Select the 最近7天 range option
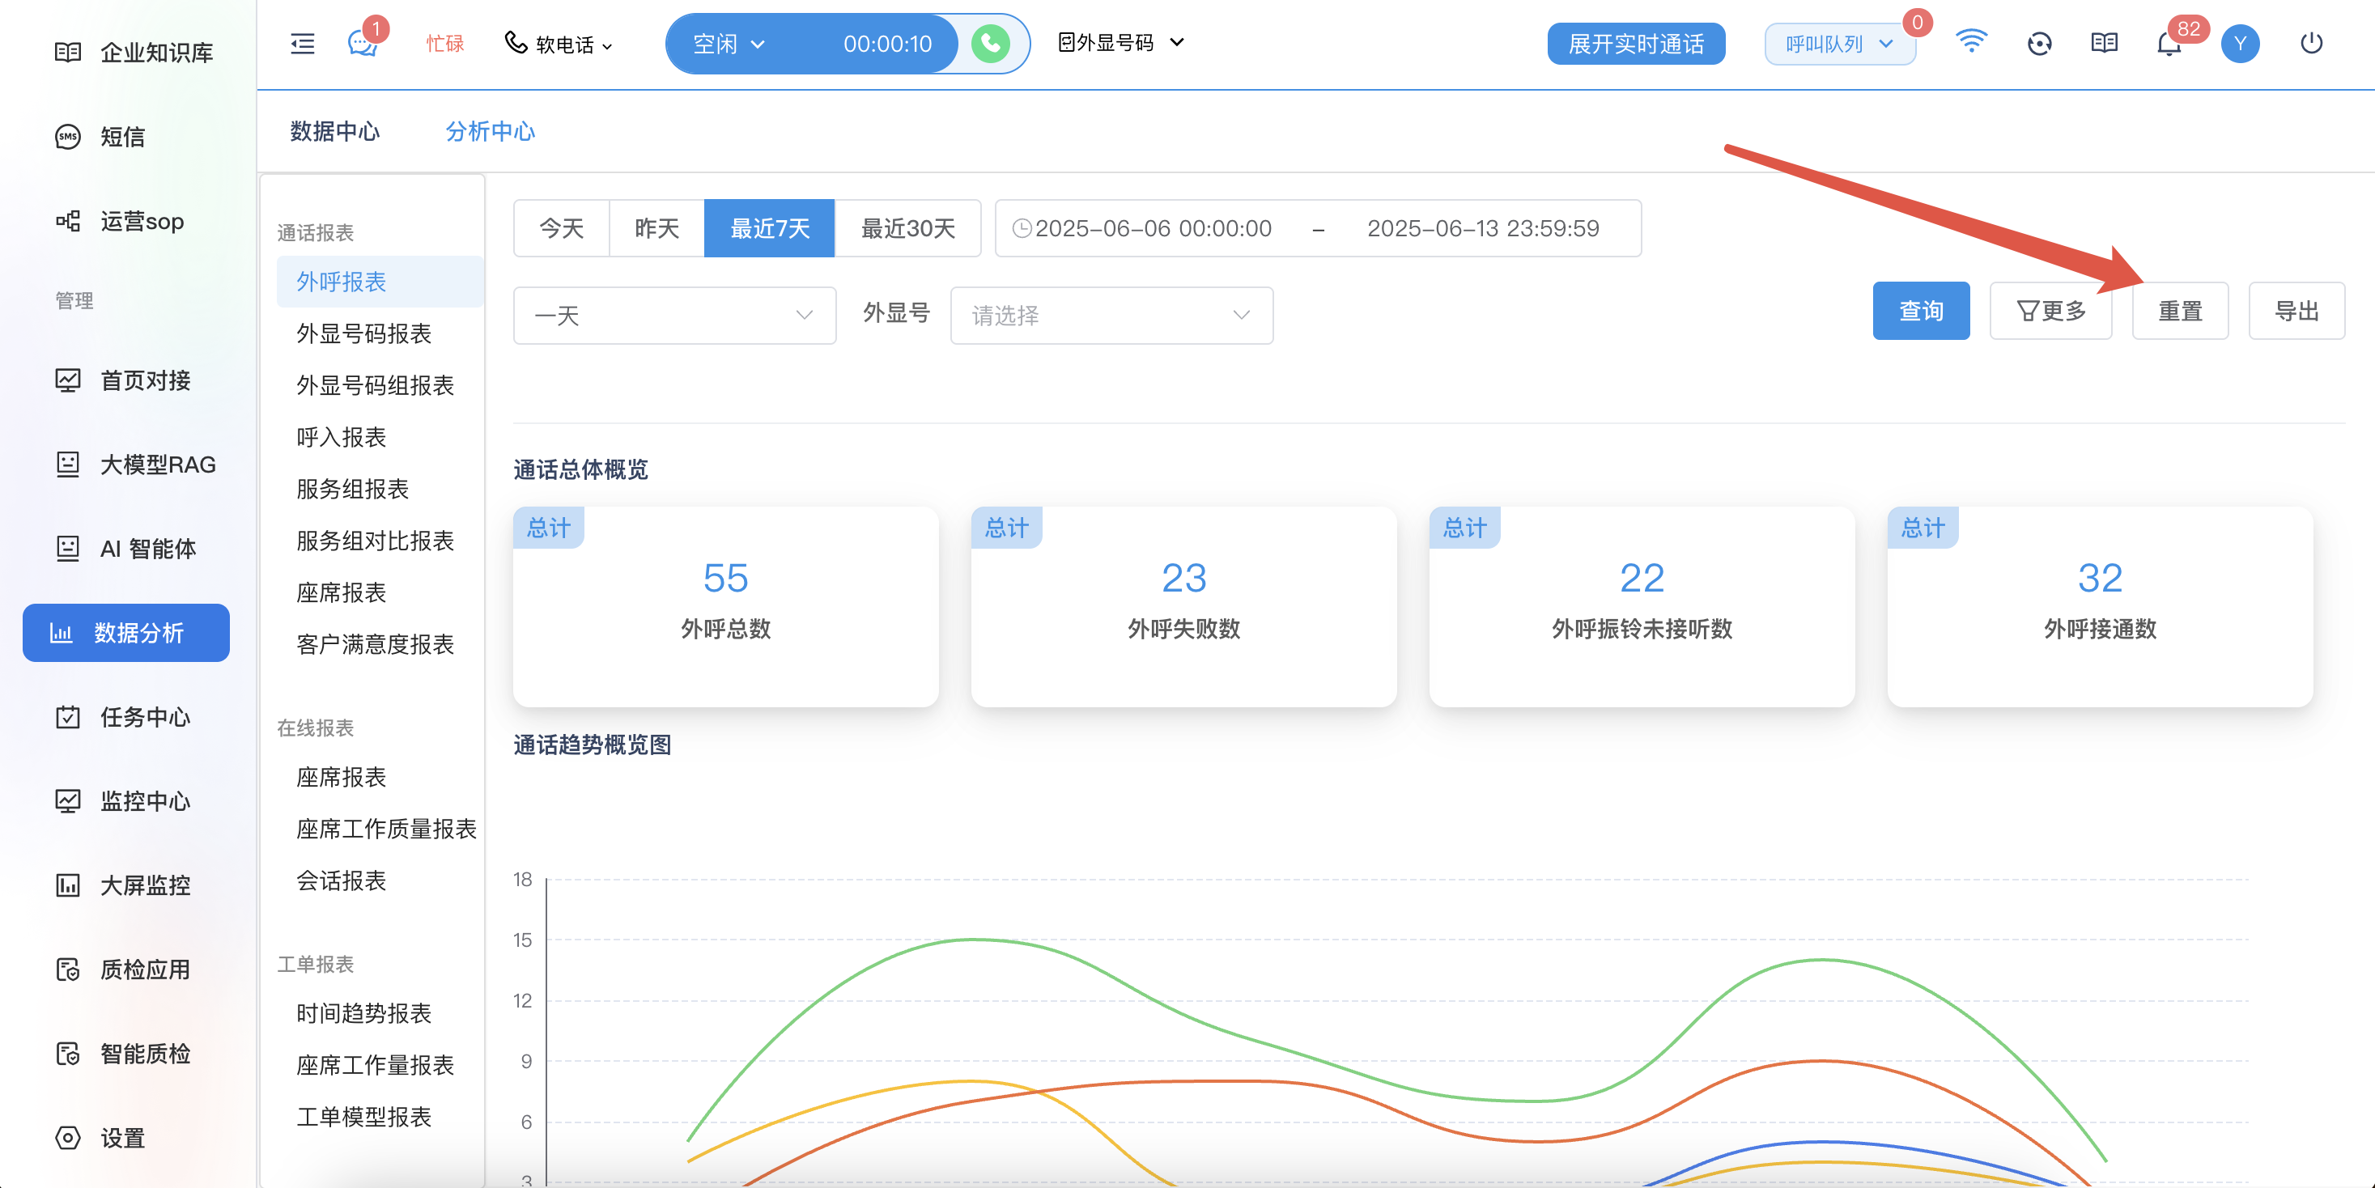 click(770, 227)
